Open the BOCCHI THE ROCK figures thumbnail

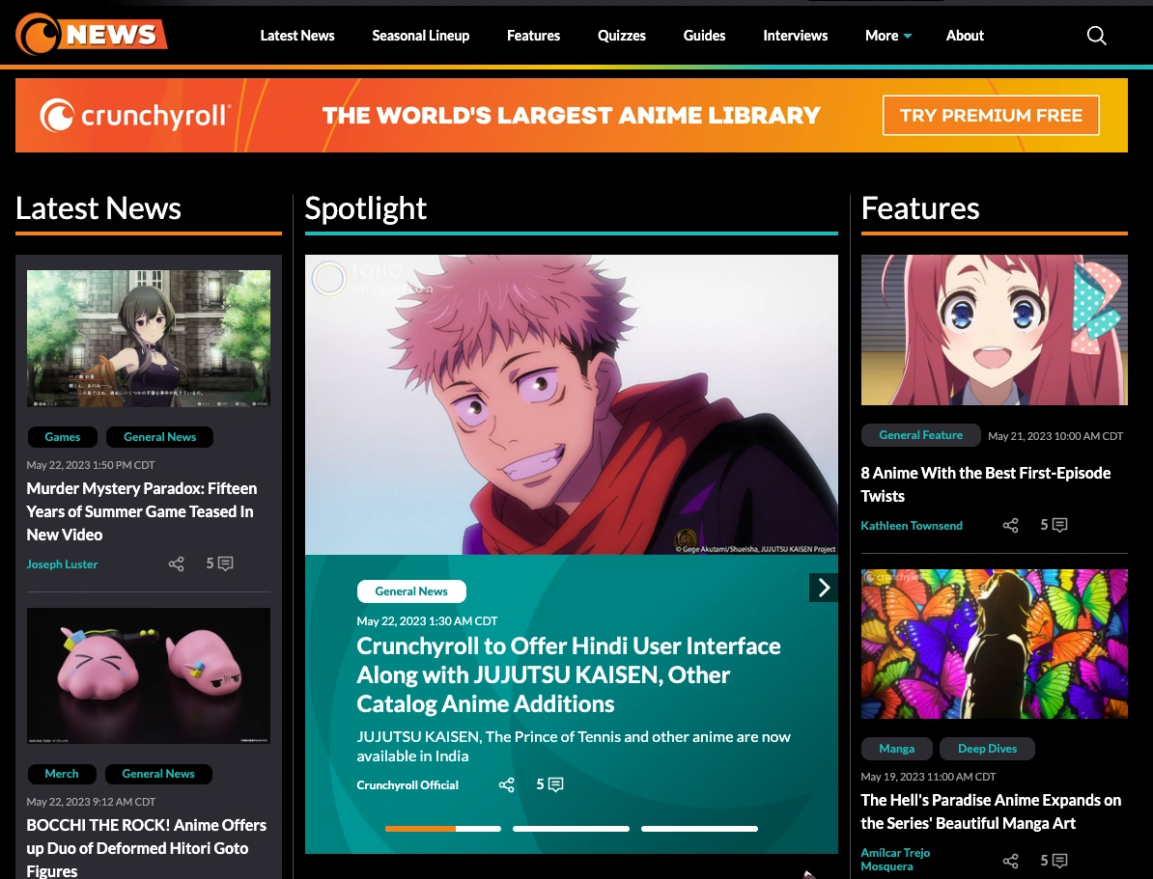coord(148,675)
